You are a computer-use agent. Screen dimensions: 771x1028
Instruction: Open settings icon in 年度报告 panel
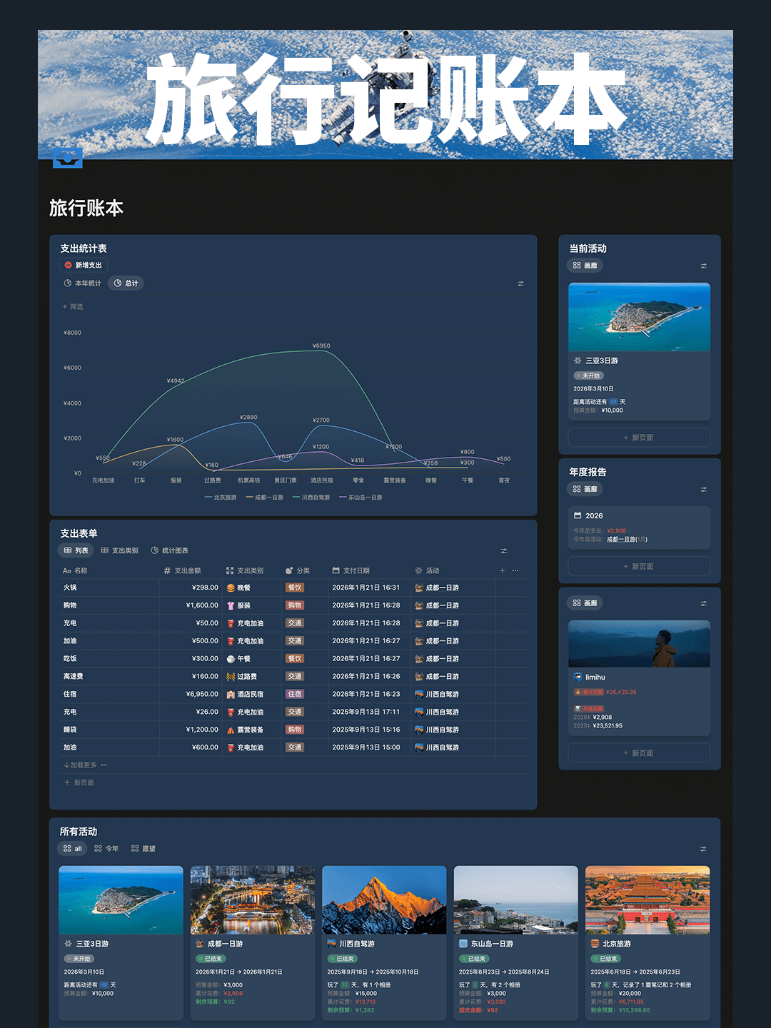point(703,489)
